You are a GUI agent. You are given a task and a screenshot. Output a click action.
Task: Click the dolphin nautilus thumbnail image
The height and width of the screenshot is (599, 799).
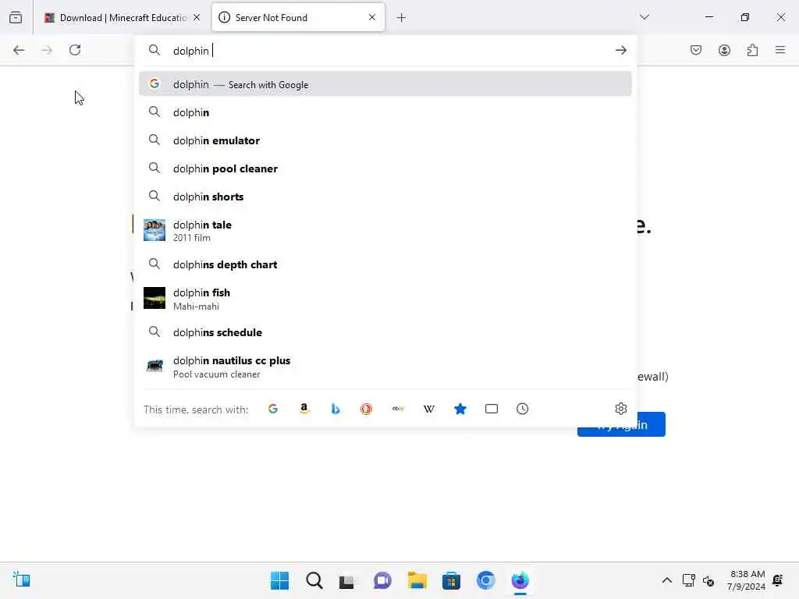pos(154,366)
